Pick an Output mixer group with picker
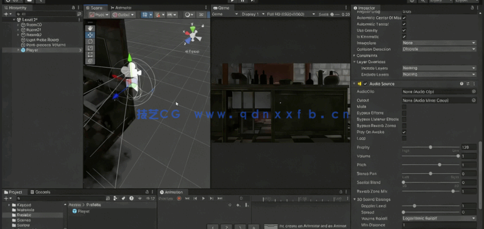Viewport: 484px width, 229px height. pos(473,100)
